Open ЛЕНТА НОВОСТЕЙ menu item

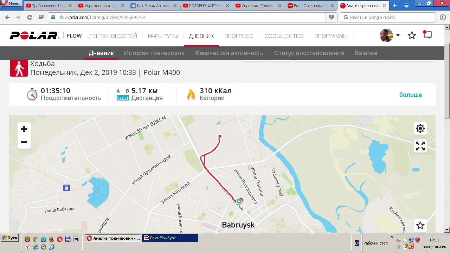(x=113, y=36)
